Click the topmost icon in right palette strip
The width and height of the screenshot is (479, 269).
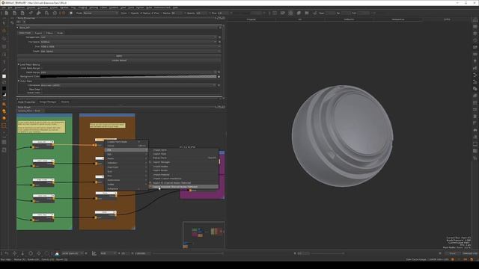pos(475,20)
